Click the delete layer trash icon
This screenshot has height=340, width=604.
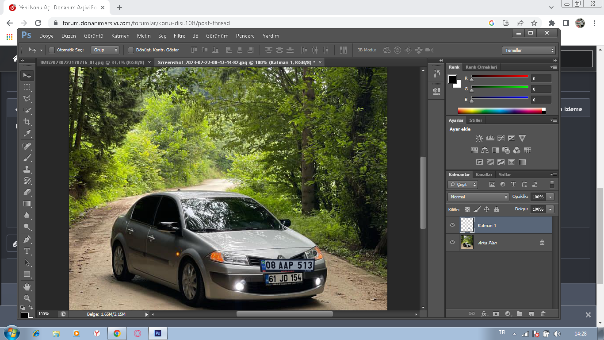click(543, 314)
